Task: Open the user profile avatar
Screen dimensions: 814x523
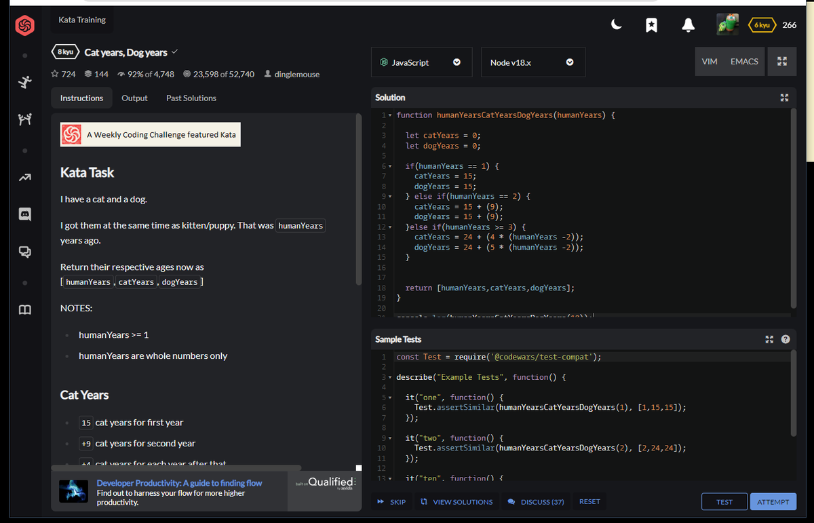Action: (x=729, y=24)
